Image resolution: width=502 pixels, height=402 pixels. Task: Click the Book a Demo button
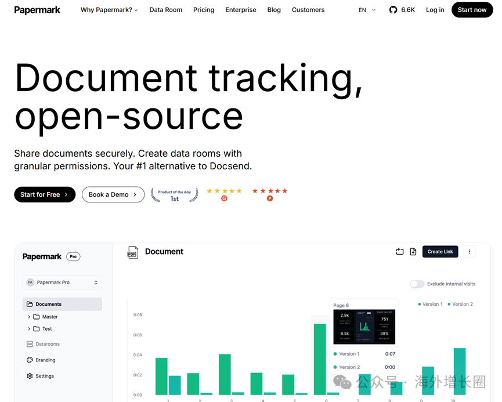coord(113,194)
